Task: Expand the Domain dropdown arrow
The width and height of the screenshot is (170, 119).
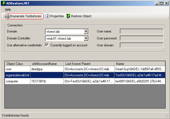Action: pyautogui.click(x=86, y=32)
